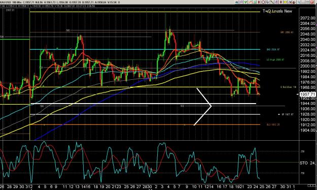Click the orange pencil-like toolbar icon
Viewport: 317px width, 190px height.
[250, 2]
